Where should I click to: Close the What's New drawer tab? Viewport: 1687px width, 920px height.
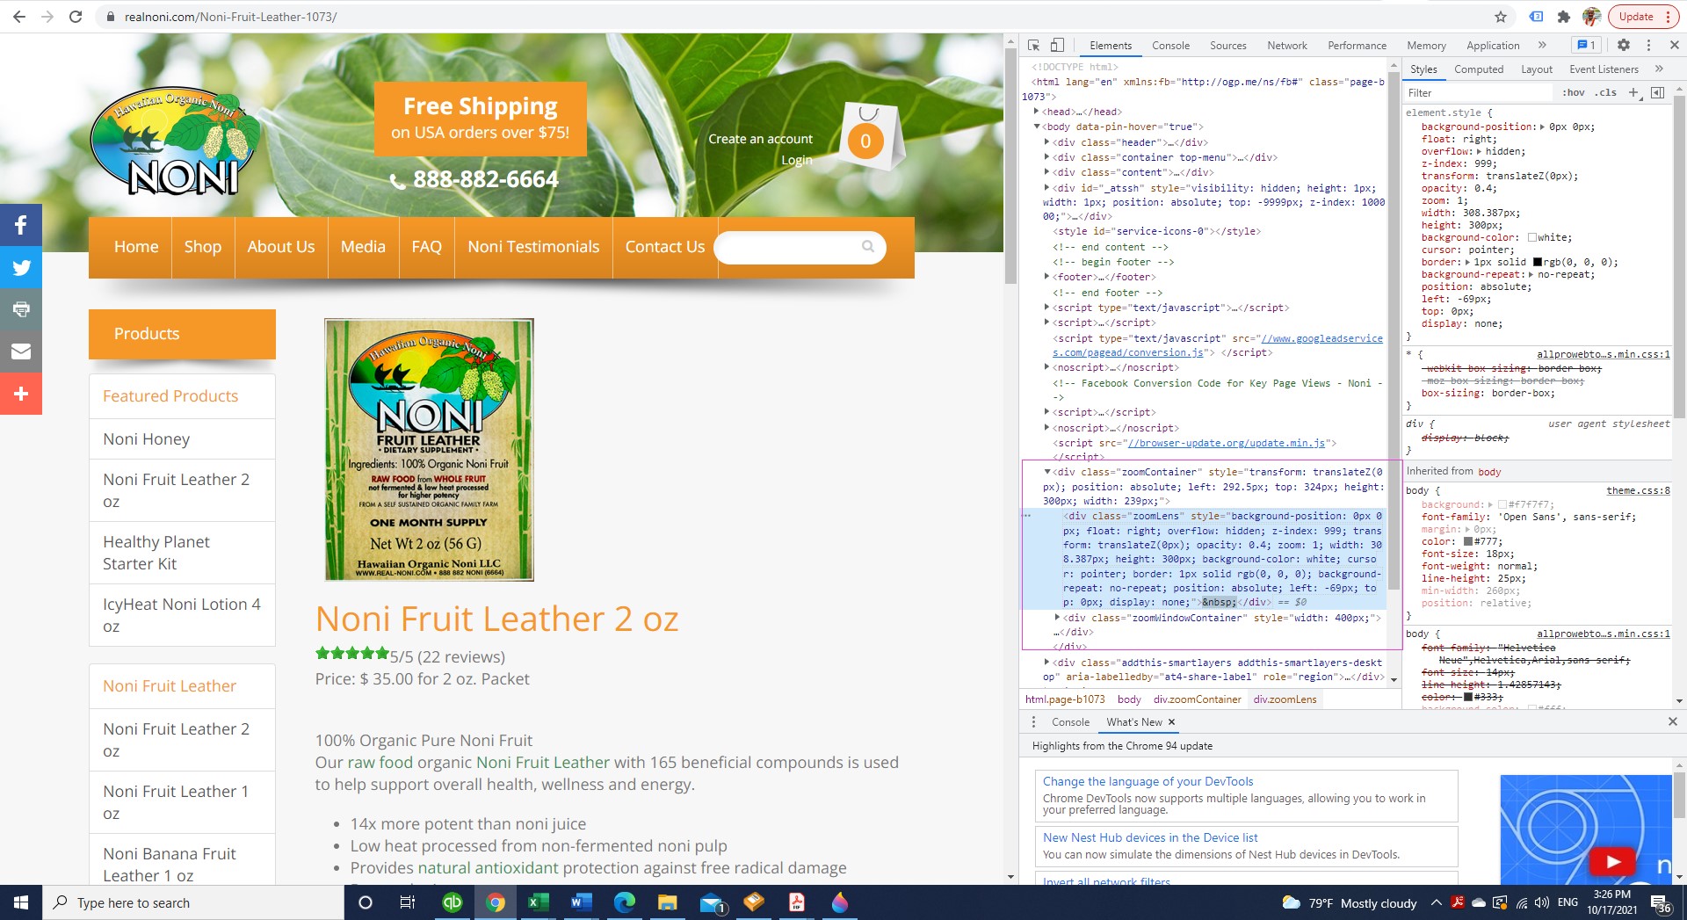pos(1171,722)
